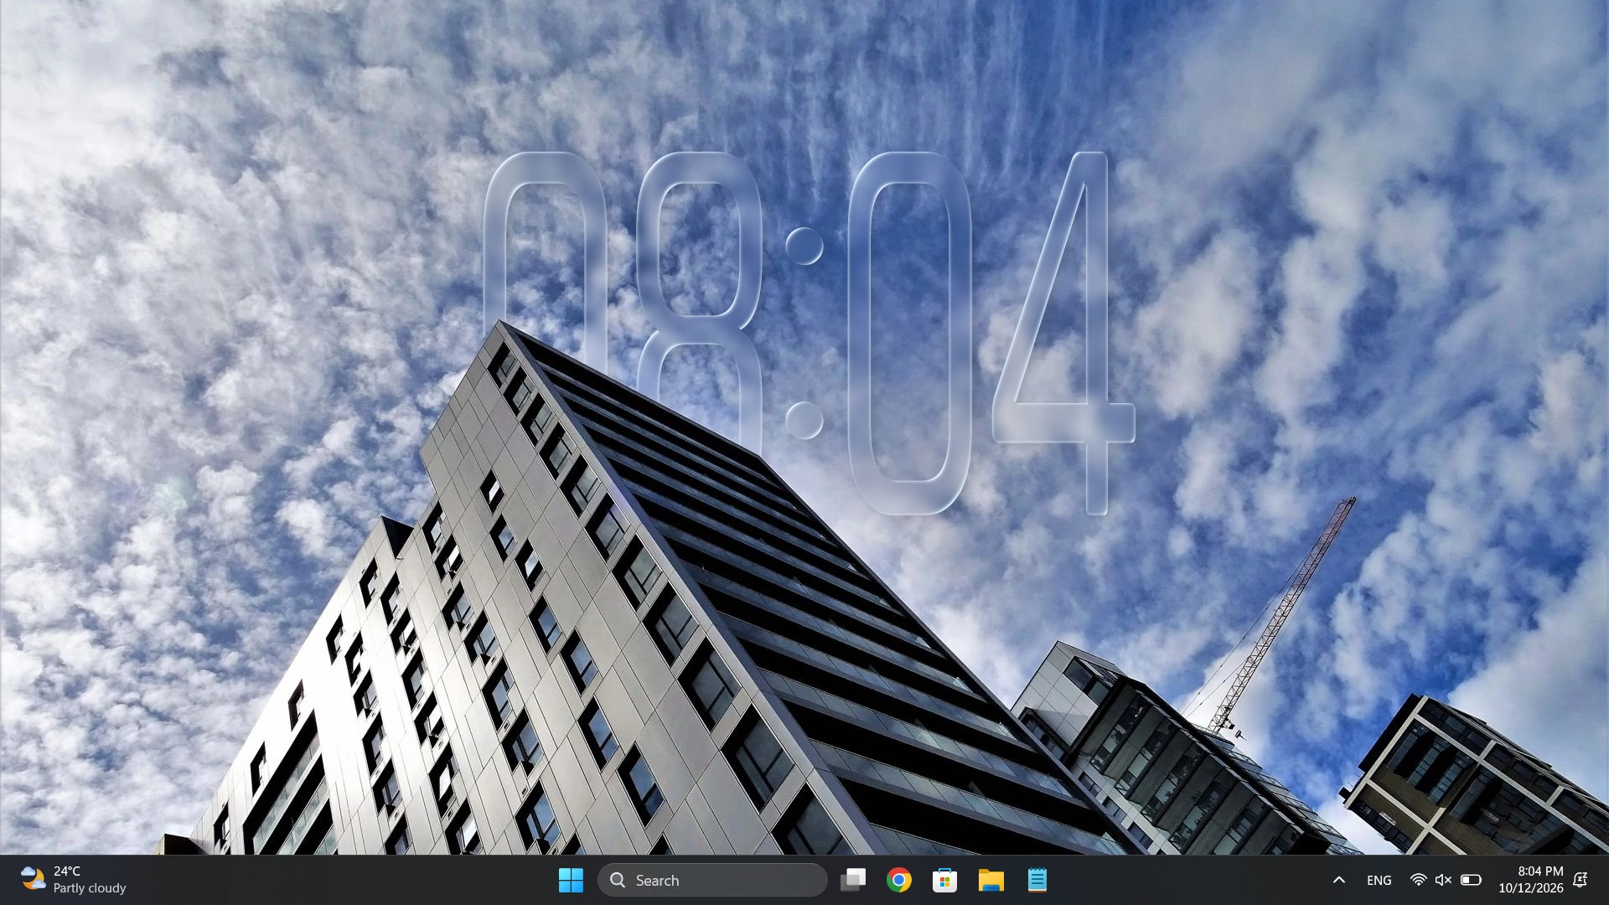This screenshot has height=905, width=1609.
Task: Open the Notepad app on the taskbar
Action: [x=1037, y=880]
